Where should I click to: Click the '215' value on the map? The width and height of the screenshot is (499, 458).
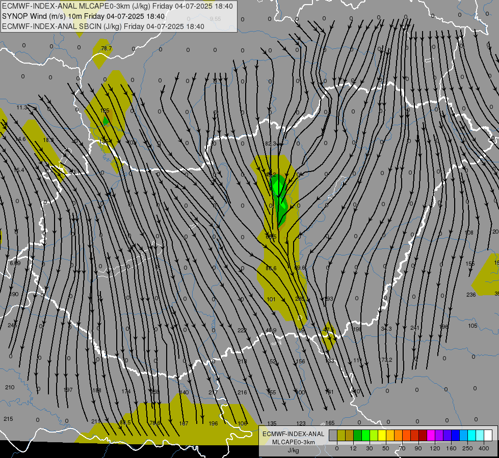click(8, 419)
